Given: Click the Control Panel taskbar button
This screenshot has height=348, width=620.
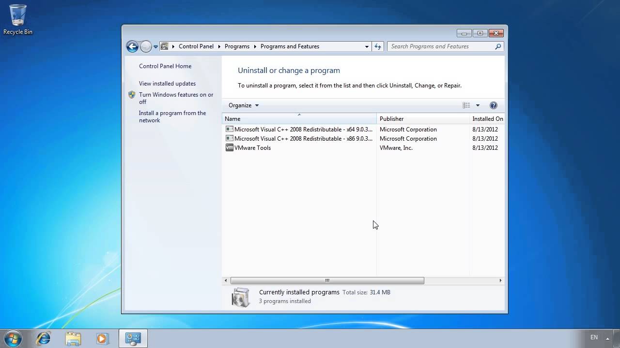Looking at the screenshot, I should click(x=133, y=338).
